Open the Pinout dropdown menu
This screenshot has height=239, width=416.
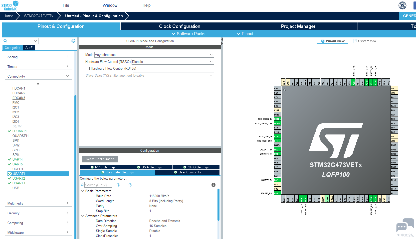tap(245, 34)
